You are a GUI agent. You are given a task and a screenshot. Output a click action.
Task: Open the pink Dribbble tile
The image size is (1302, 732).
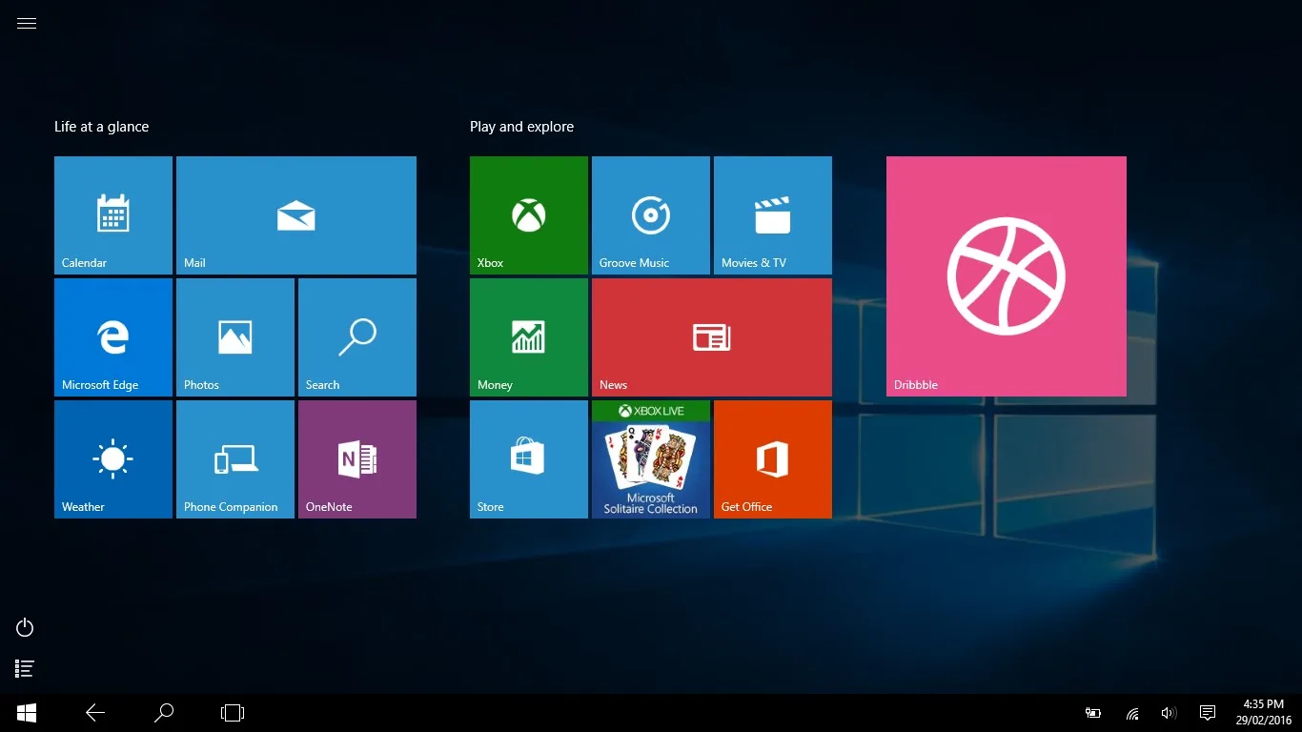pyautogui.click(x=1007, y=276)
